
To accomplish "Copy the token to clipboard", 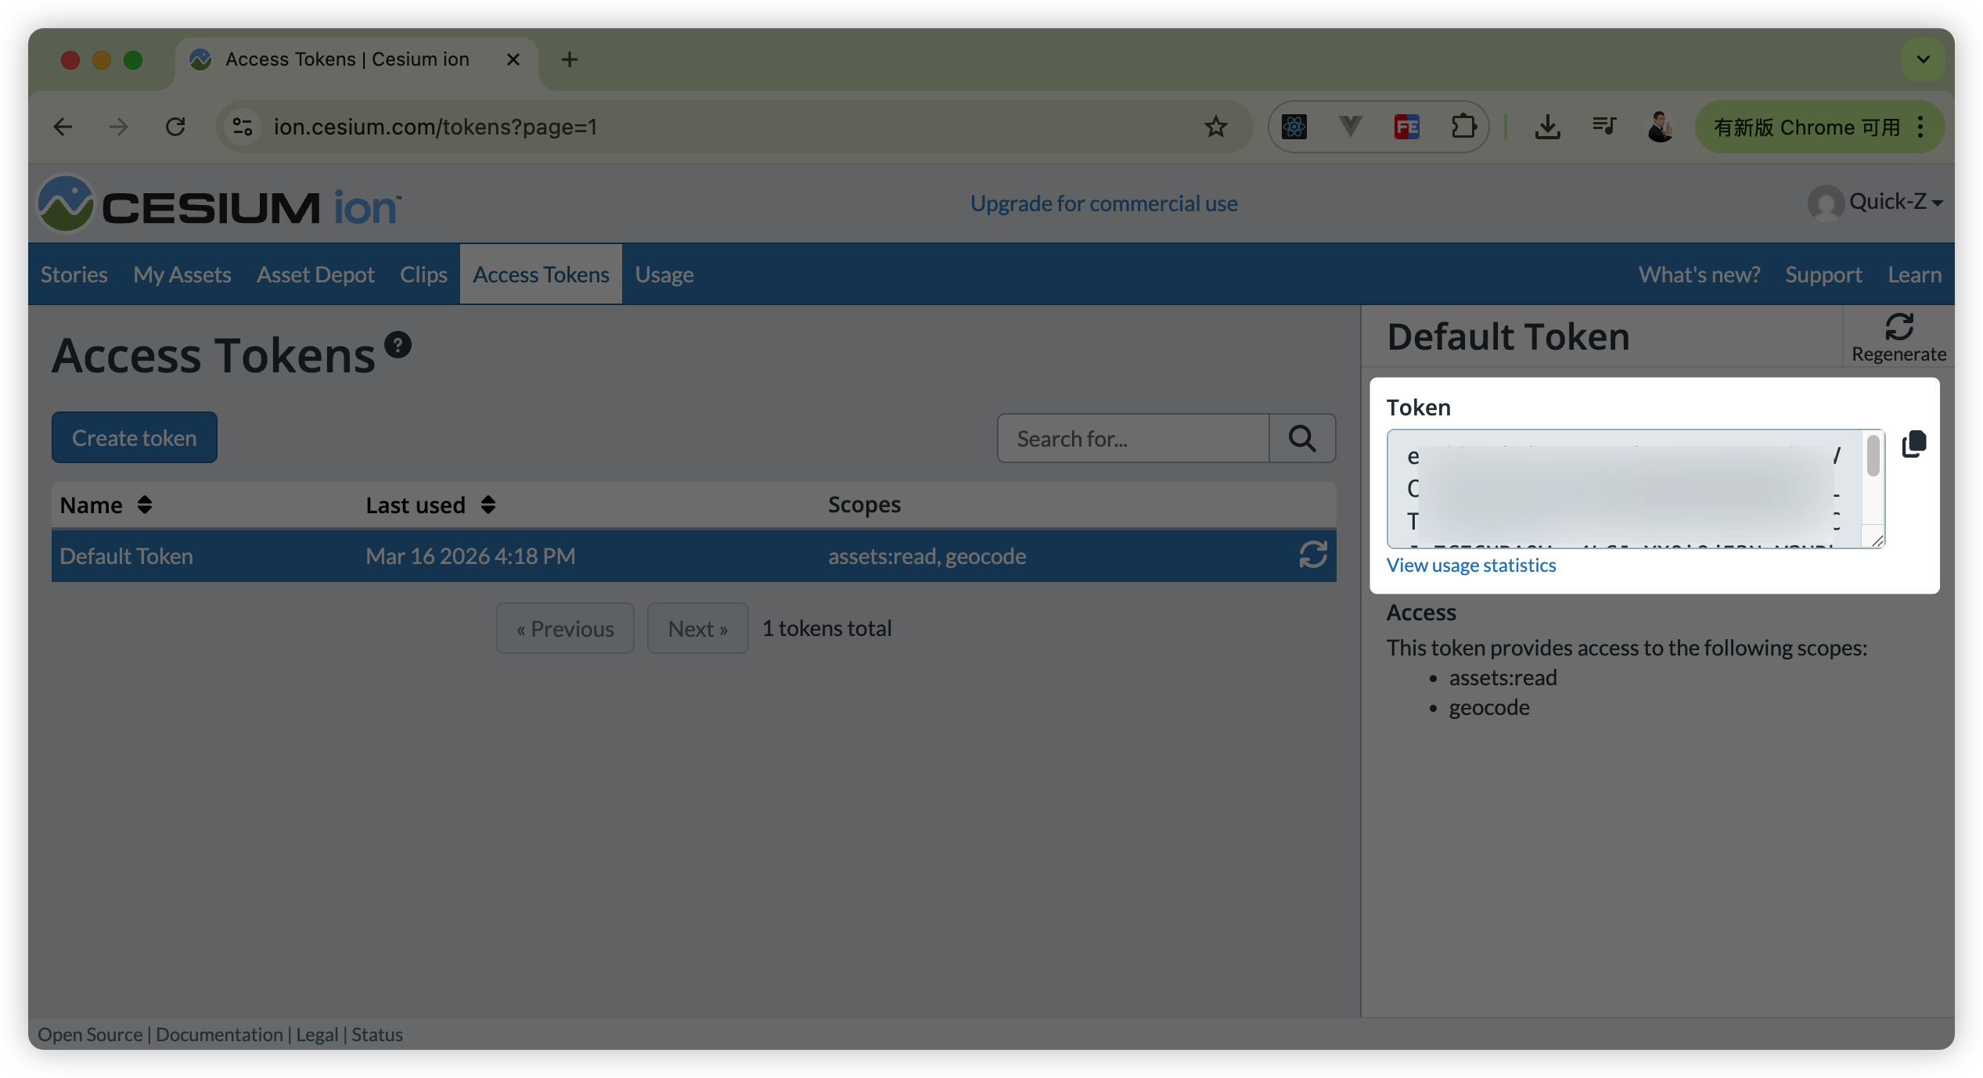I will point(1913,444).
